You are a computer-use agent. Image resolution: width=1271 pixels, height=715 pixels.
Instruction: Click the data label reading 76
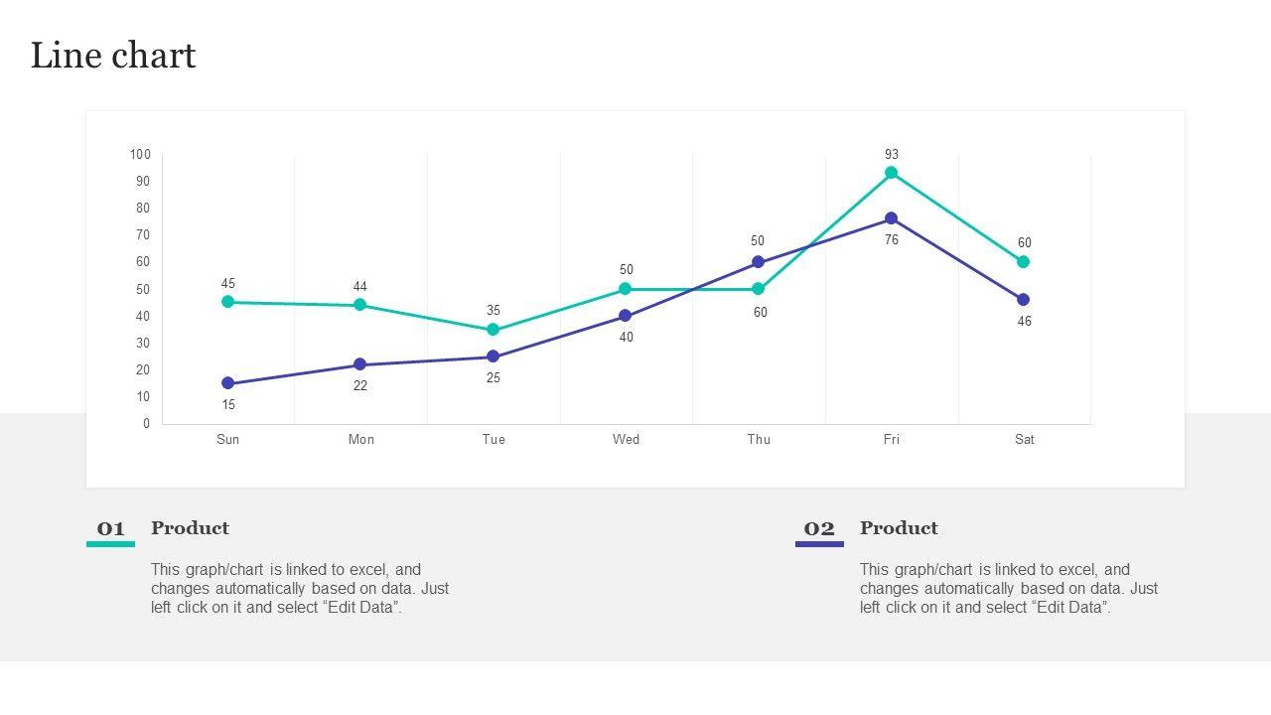tap(892, 239)
